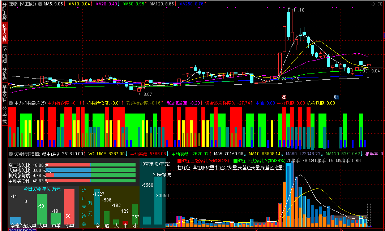Select the 技术分析 sidebar tab
The image size is (385, 231).
coord(4,32)
